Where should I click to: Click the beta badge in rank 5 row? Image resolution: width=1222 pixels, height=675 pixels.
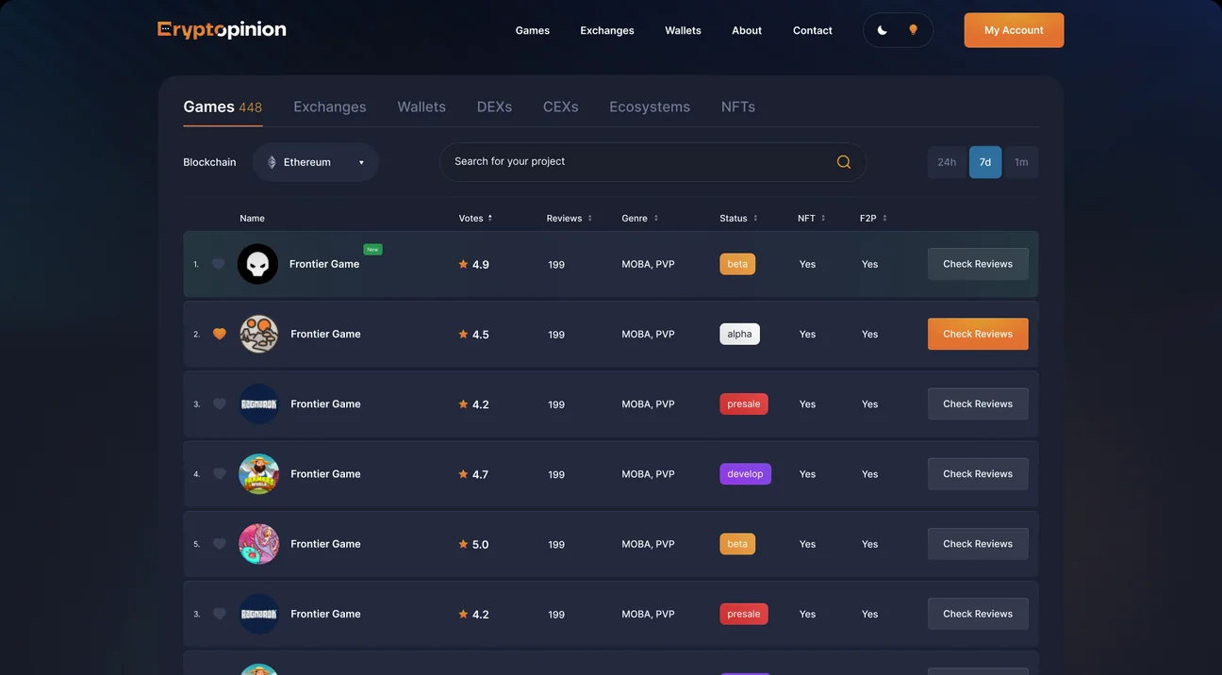coord(737,544)
